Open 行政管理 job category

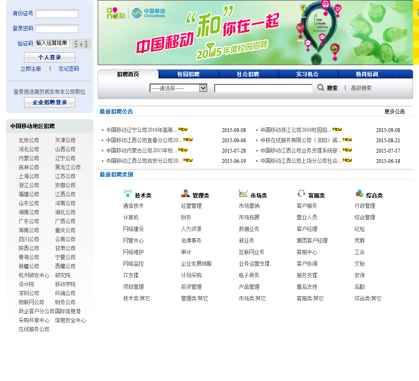click(x=365, y=206)
